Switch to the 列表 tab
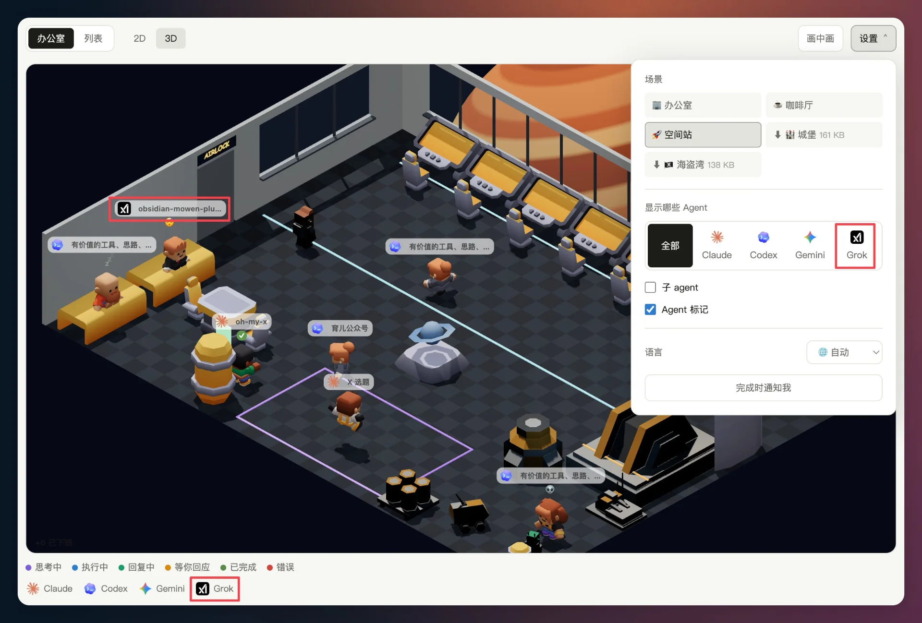The image size is (922, 623). point(93,38)
